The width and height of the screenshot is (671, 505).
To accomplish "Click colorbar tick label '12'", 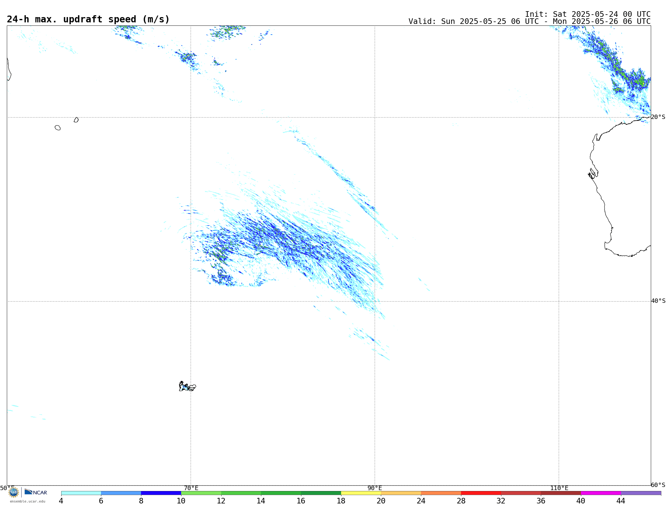I will 221,501.
